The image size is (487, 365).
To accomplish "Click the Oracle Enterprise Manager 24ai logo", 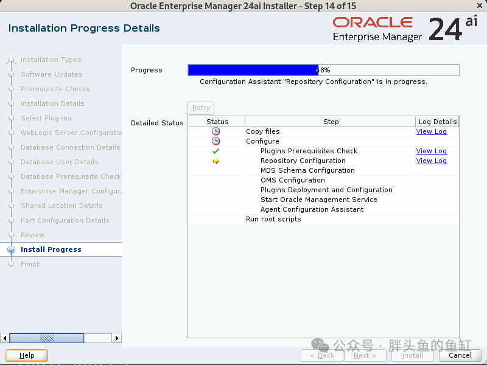I will pos(405,29).
